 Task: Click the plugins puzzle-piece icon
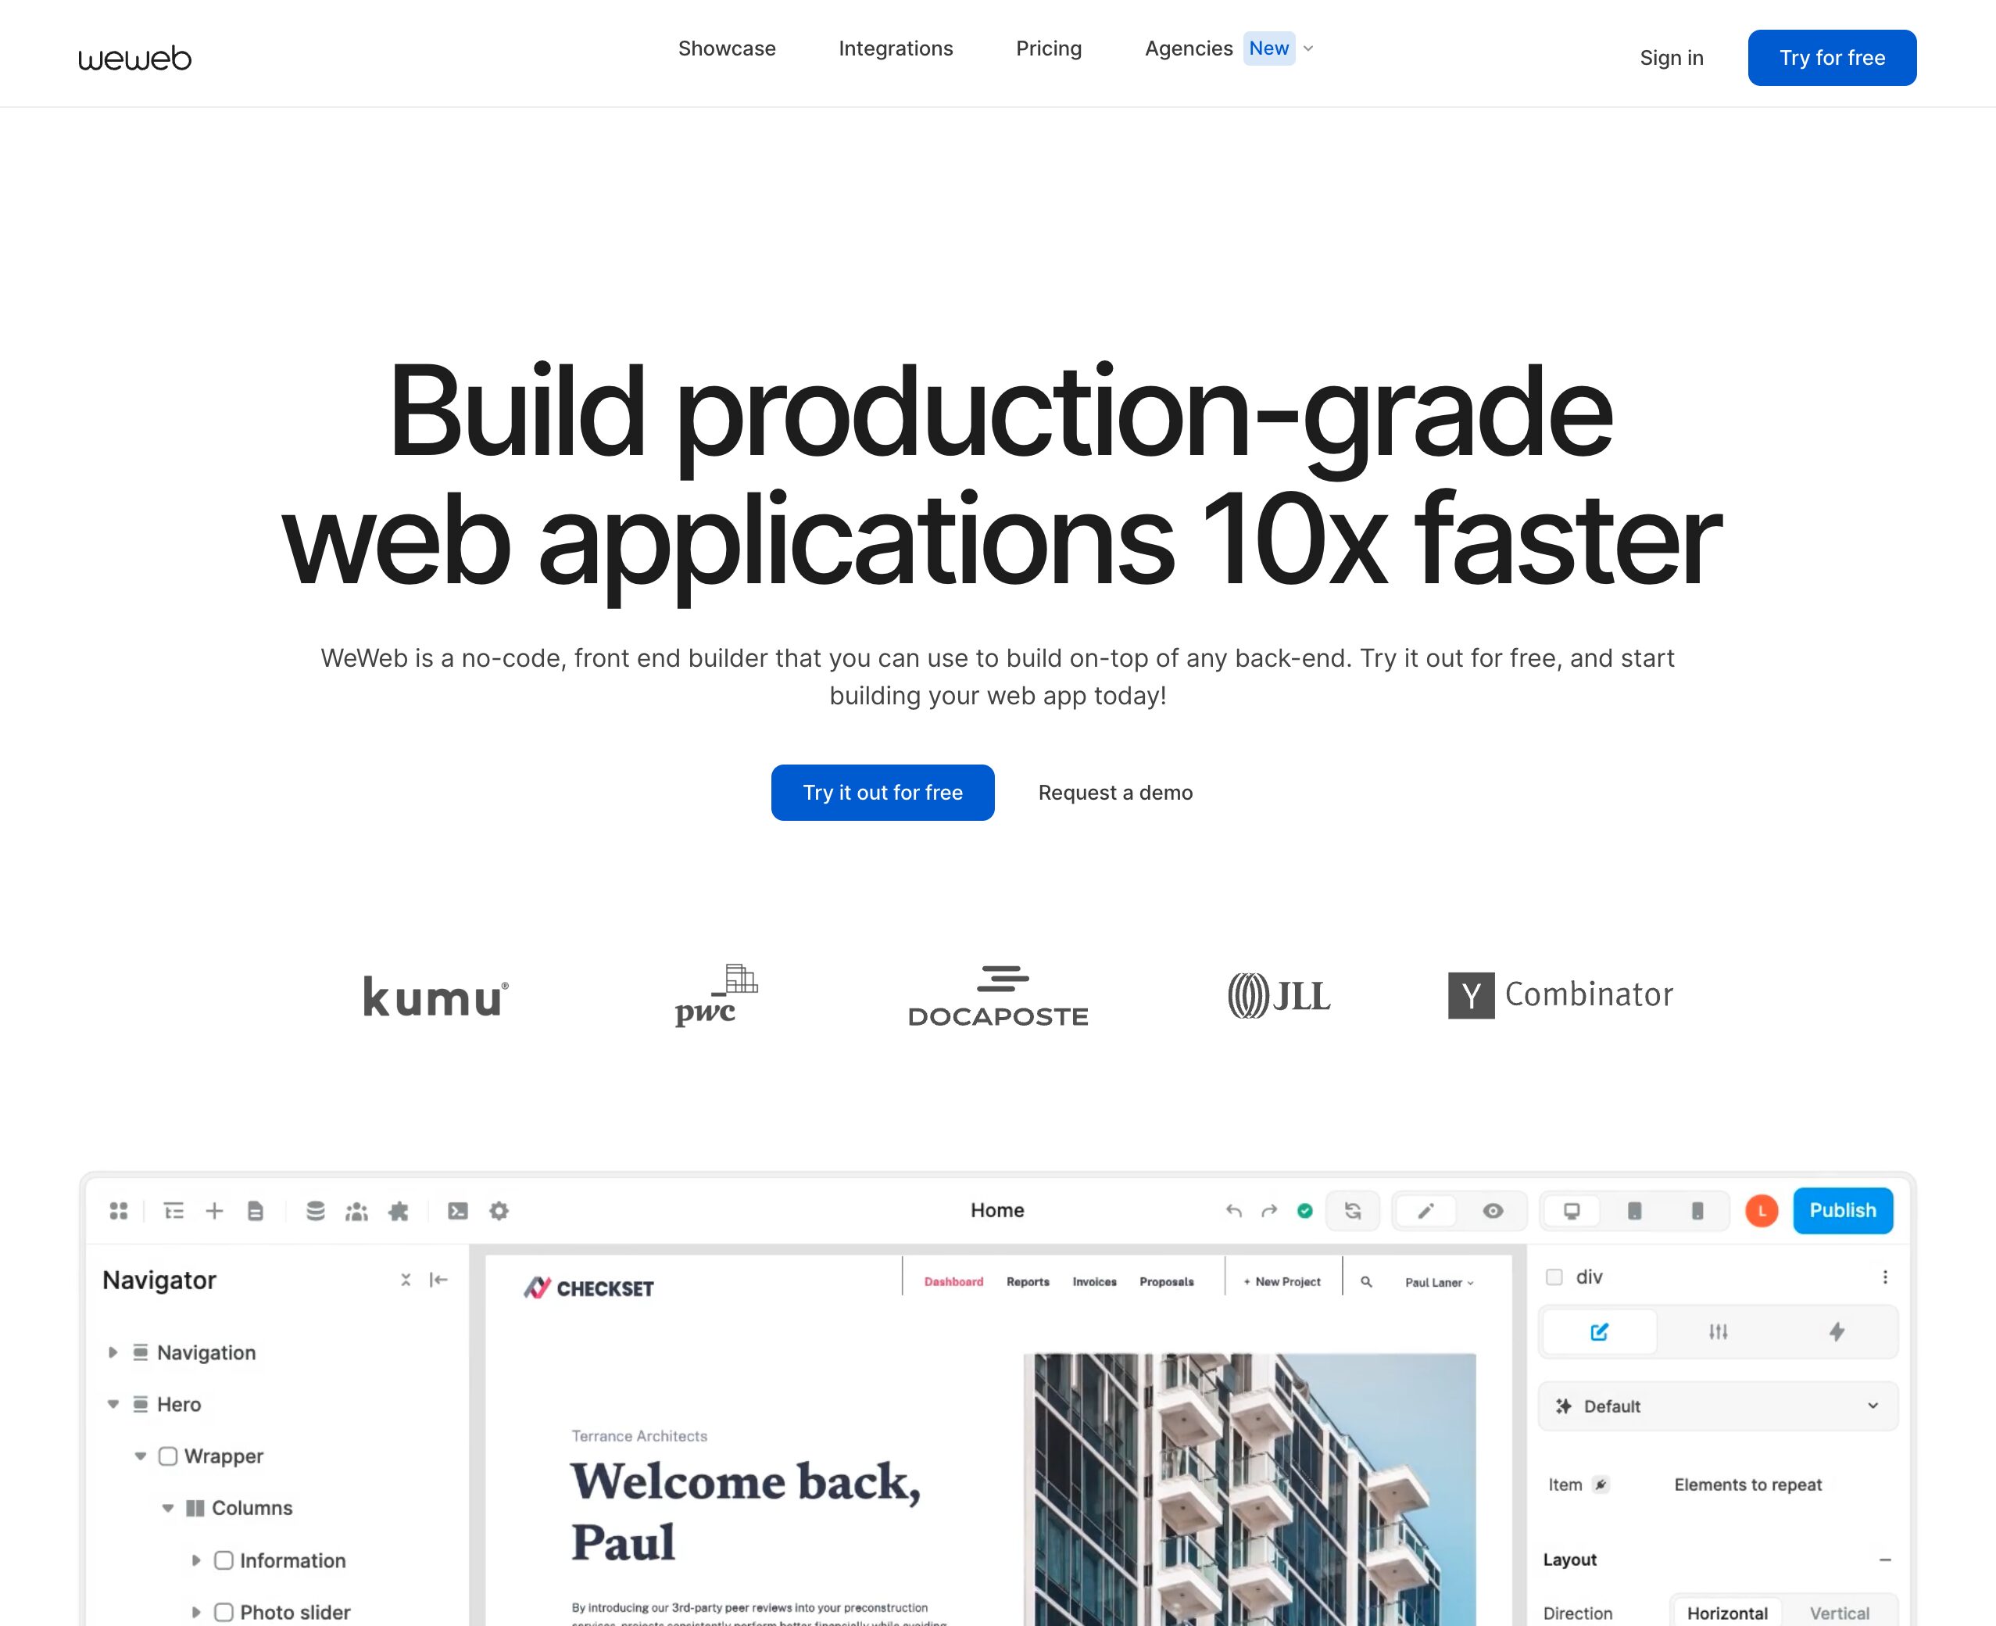tap(398, 1211)
